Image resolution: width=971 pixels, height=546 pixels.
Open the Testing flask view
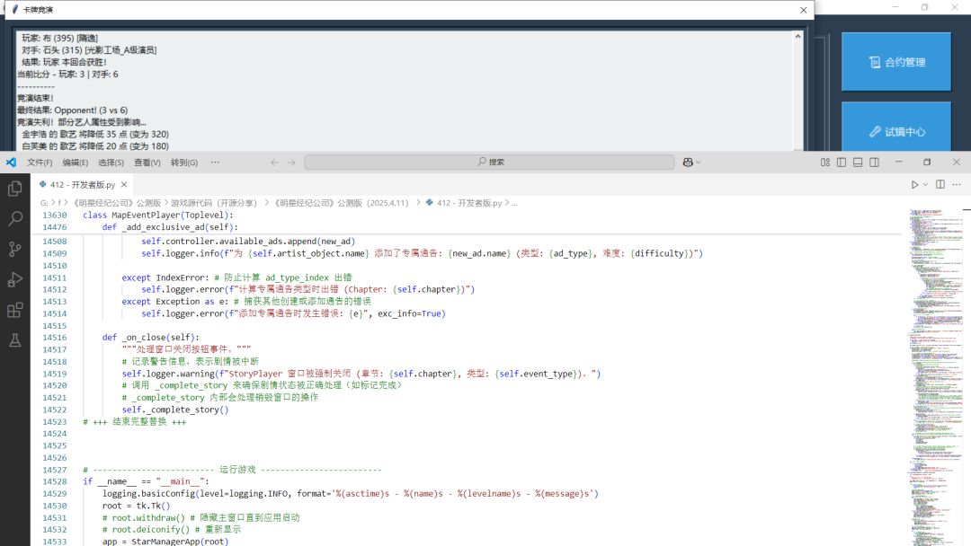pos(14,341)
